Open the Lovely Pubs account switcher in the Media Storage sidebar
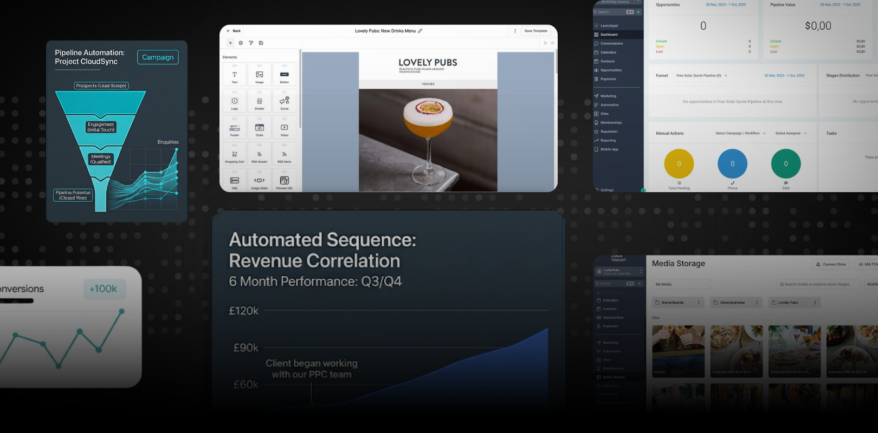 coord(618,271)
